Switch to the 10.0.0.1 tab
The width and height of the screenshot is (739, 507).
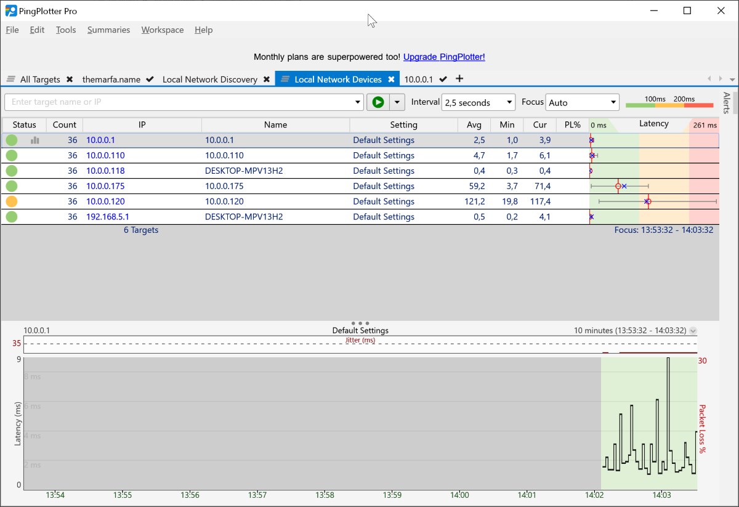419,79
